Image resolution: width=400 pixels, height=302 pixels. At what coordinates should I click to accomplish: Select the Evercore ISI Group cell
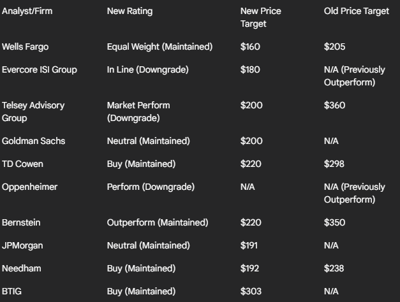(x=40, y=70)
